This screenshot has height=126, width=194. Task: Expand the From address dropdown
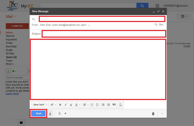(89, 25)
